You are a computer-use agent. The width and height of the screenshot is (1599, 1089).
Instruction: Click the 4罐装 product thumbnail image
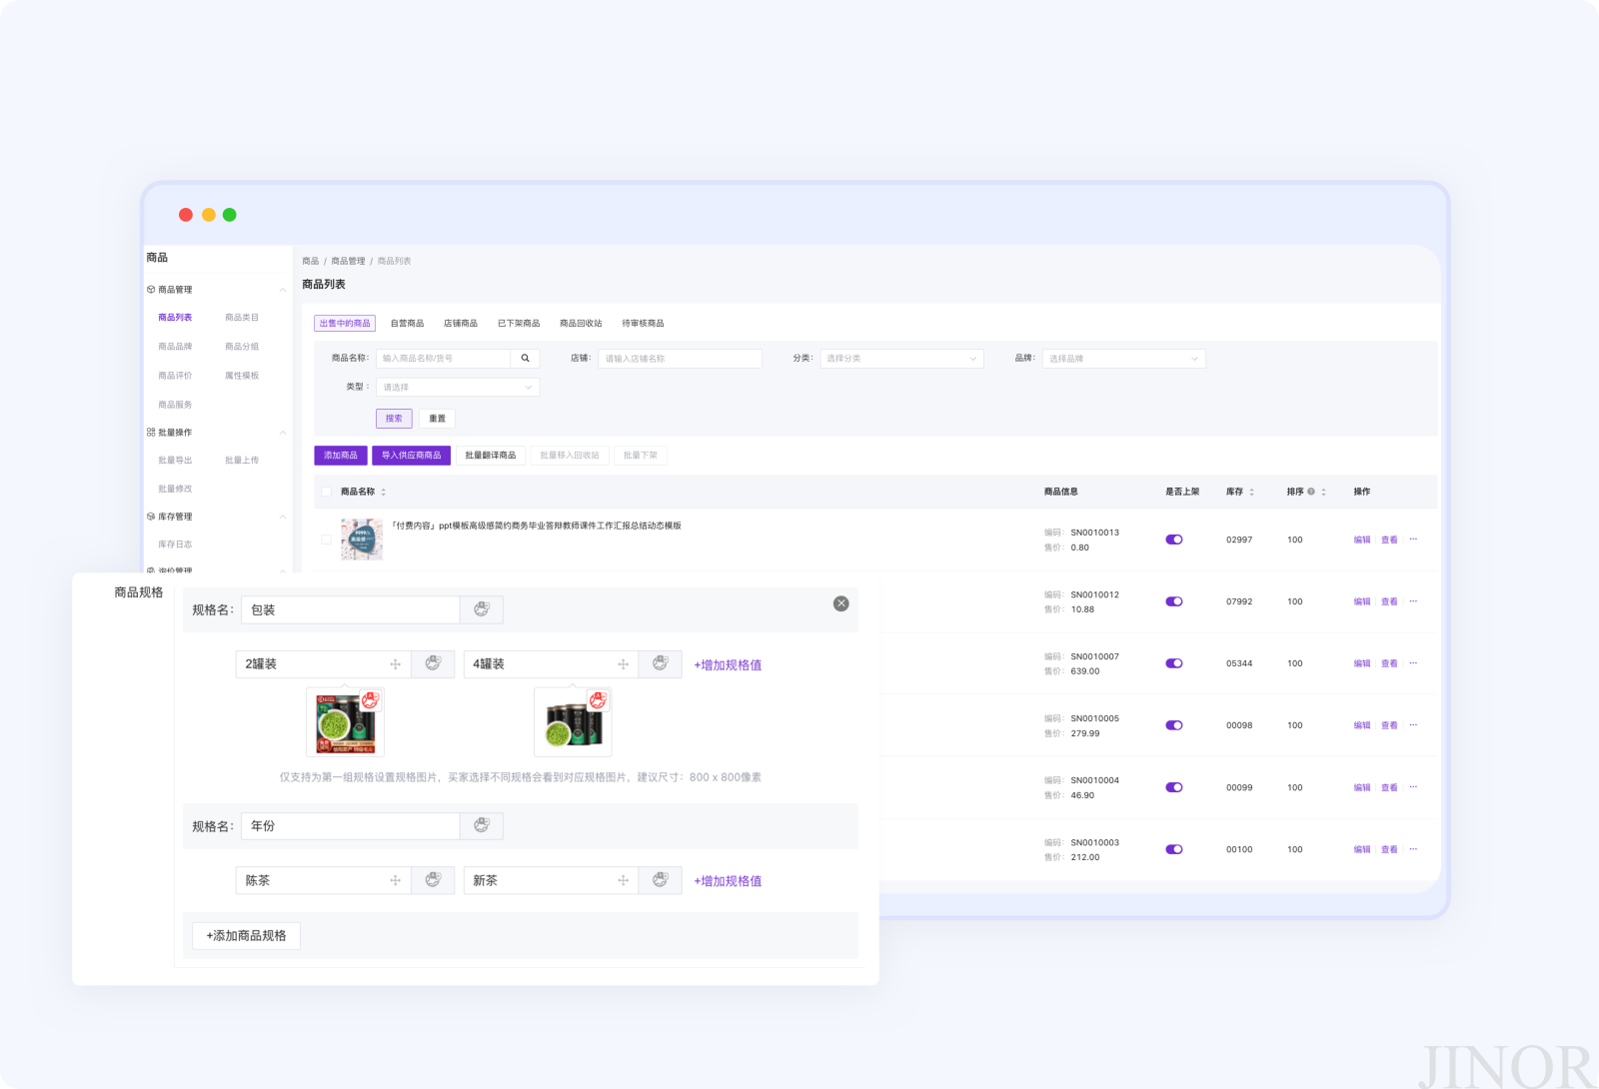tap(573, 722)
